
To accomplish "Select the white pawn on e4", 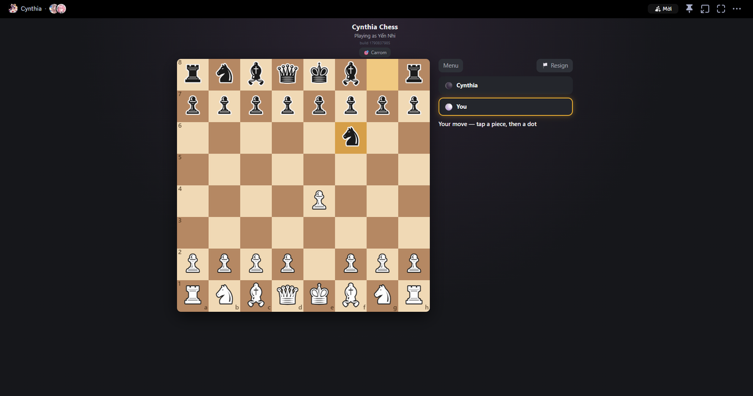I will pos(319,201).
